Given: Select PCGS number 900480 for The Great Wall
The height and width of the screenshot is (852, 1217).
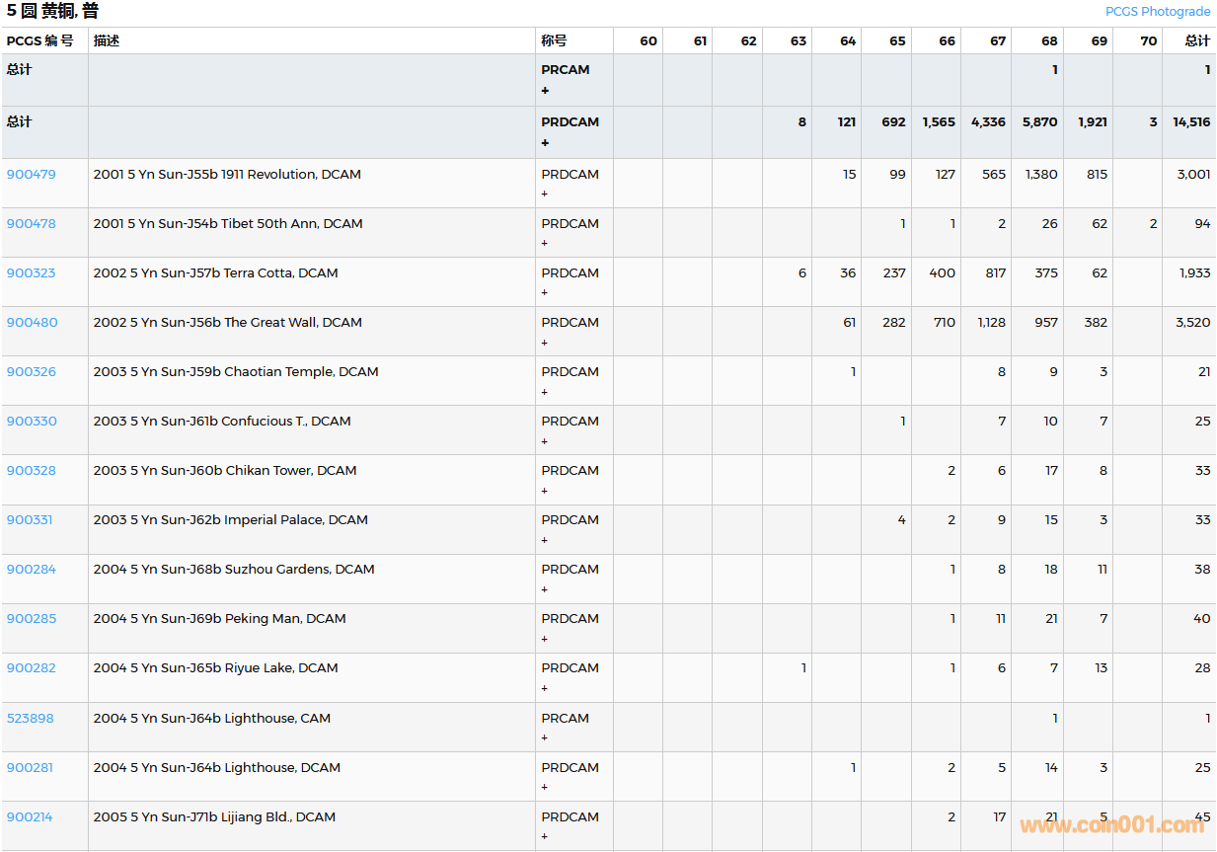Looking at the screenshot, I should pos(32,323).
